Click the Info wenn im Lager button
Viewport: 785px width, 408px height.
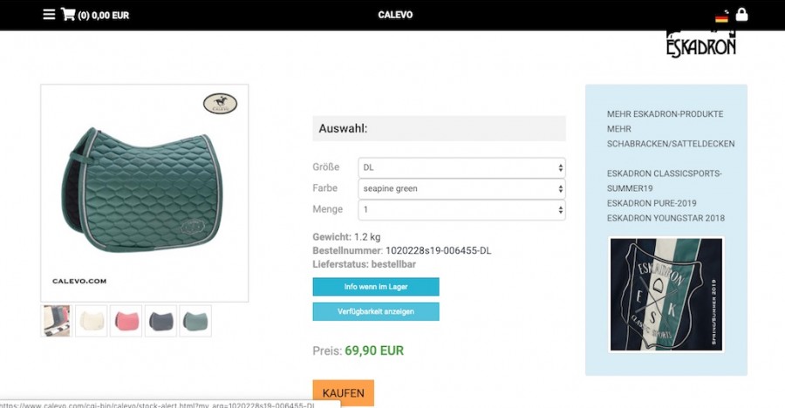[x=376, y=287]
